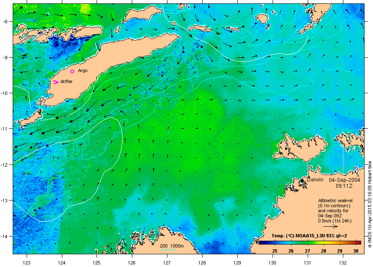Click the cyan bathymetry contour legend line
Viewport: 373px width, 267px height.
(x=168, y=250)
